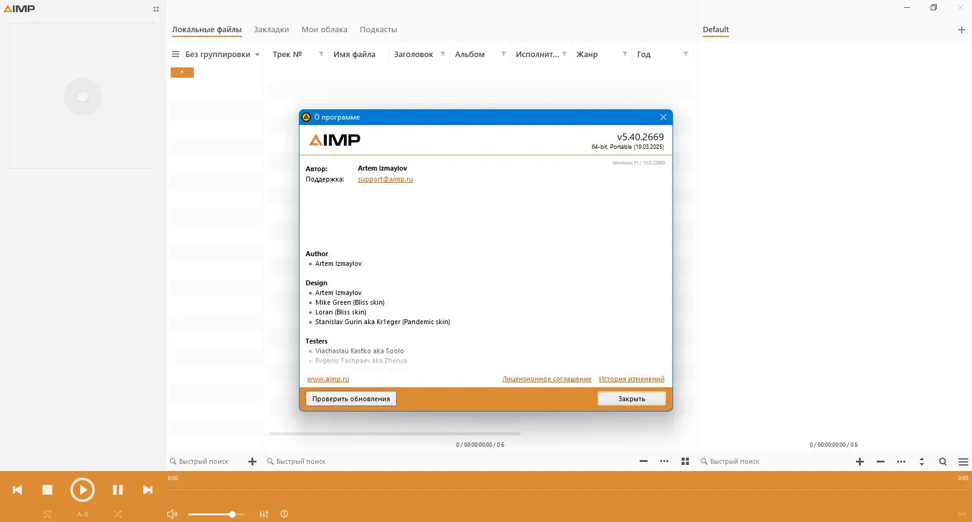Viewport: 972px width, 522px height.
Task: Expand the Без группировки grouping dropdown
Action: tap(257, 55)
